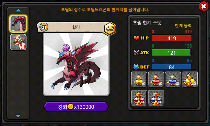Click the blue DEF bar showing 84
Viewport: 210px width, 126px height.
coord(172,67)
